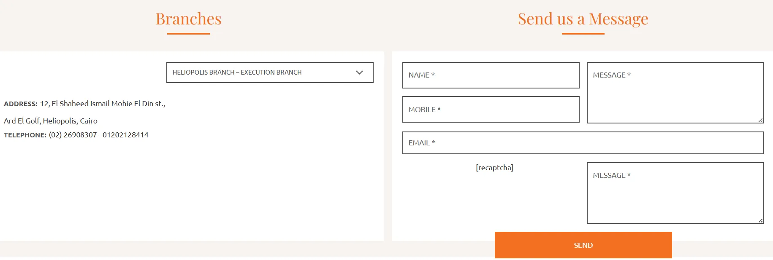Click the Branches heading
Viewport: 773px width, 260px height.
click(188, 19)
